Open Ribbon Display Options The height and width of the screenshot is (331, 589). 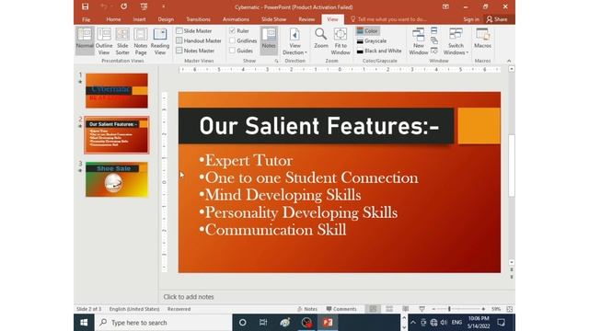click(x=445, y=6)
